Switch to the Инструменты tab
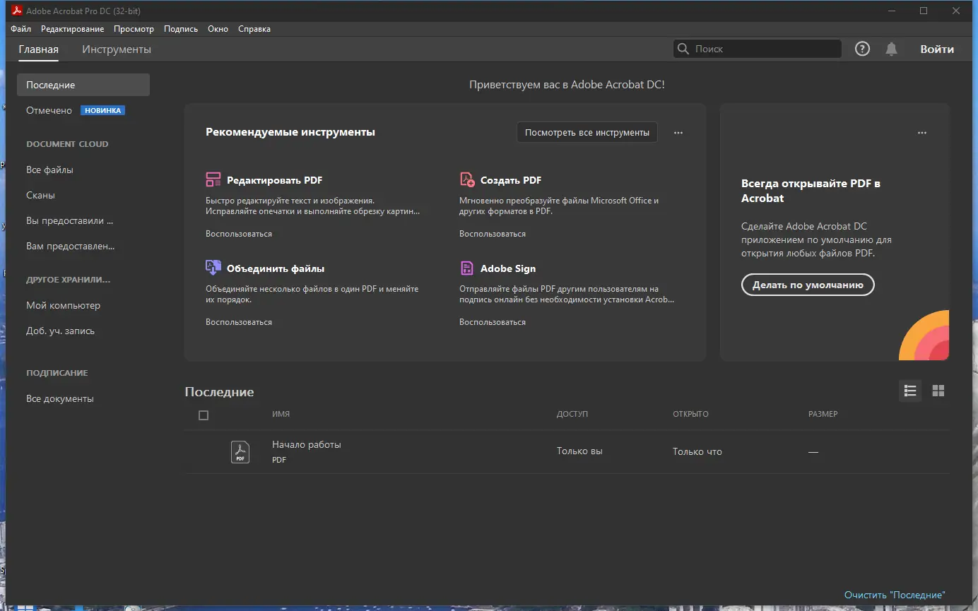978x611 pixels. tap(117, 49)
